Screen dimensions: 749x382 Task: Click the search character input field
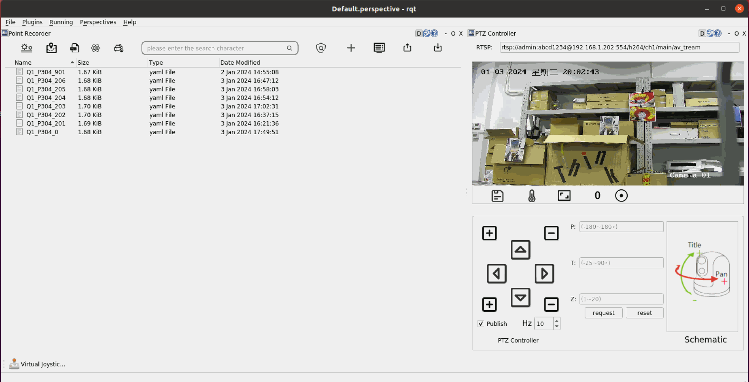click(x=215, y=48)
